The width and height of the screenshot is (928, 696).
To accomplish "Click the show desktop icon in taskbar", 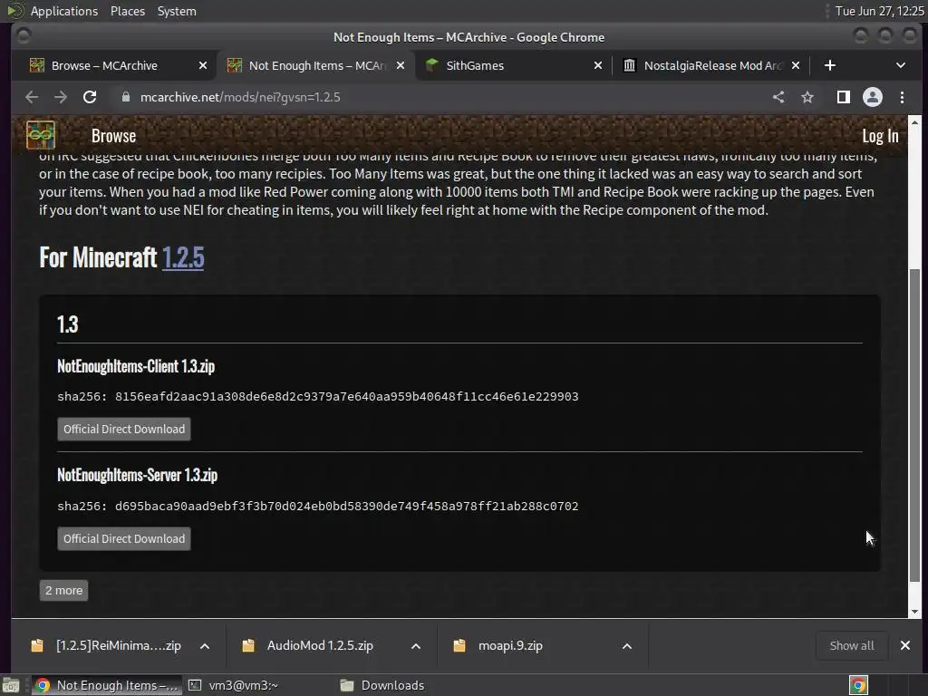I will (11, 685).
